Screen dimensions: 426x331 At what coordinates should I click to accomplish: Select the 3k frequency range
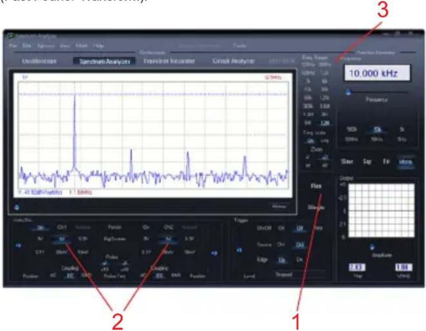pos(308,81)
